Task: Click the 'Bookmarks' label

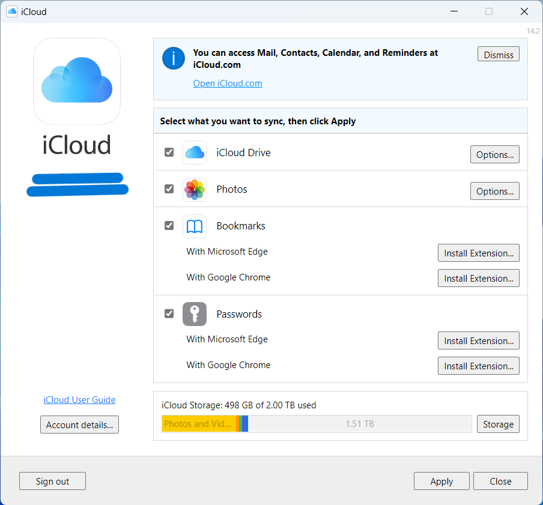Action: click(x=241, y=226)
